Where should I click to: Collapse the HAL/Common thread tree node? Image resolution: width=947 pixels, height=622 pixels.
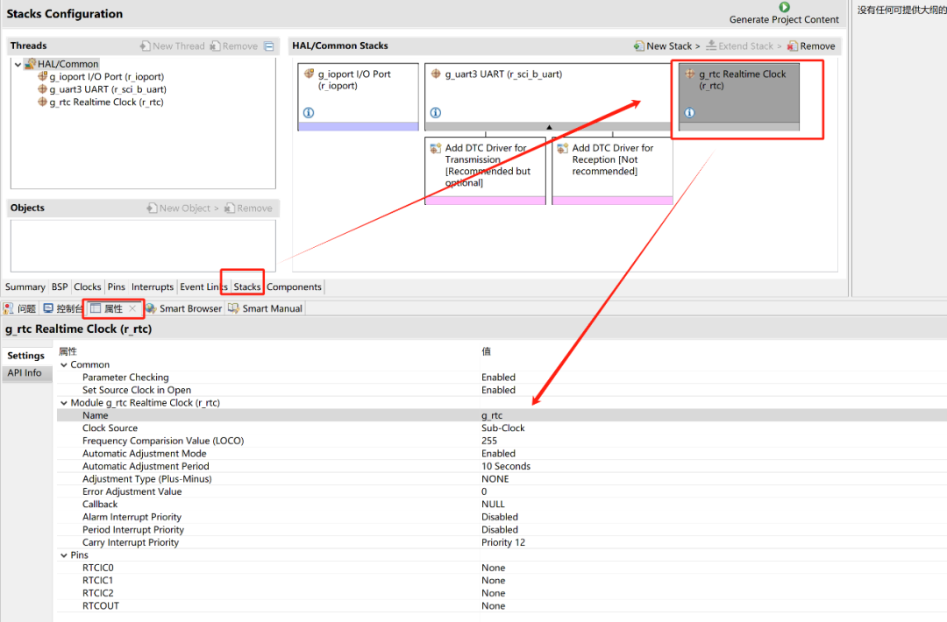click(18, 64)
